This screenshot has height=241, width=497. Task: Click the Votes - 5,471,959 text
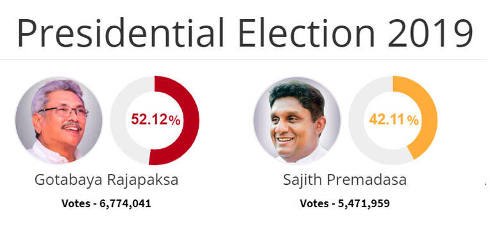[344, 203]
